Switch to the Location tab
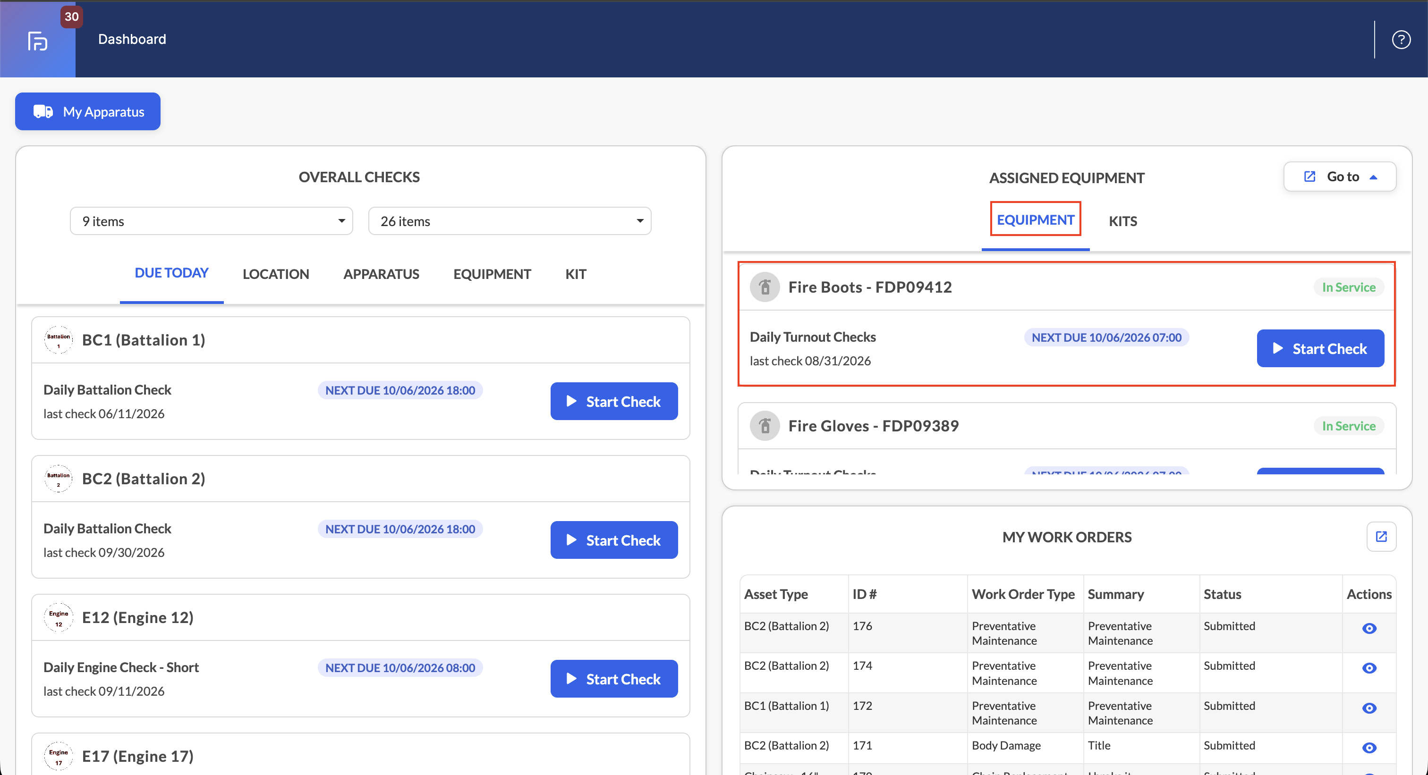The height and width of the screenshot is (775, 1428). 275,274
